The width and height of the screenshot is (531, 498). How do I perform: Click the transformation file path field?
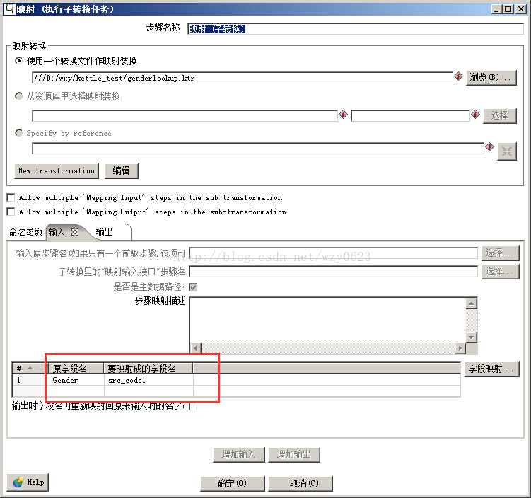(243, 78)
